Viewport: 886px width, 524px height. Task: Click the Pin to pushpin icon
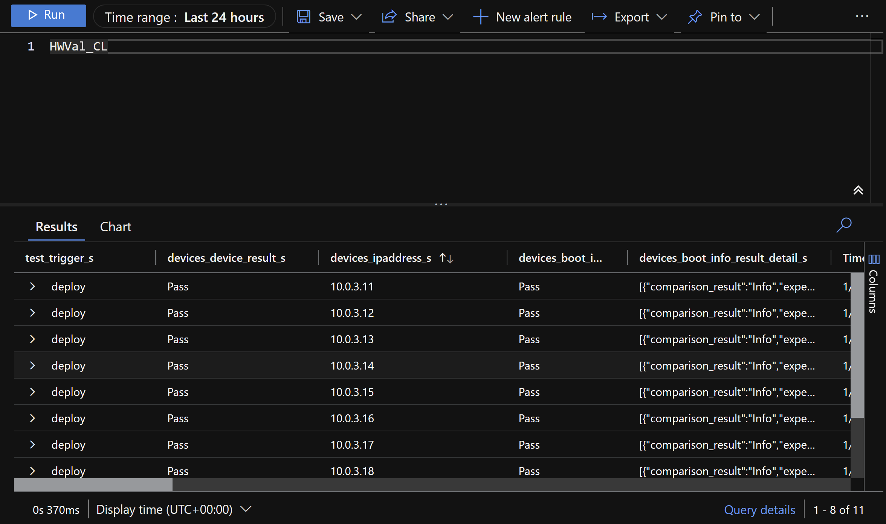[695, 17]
